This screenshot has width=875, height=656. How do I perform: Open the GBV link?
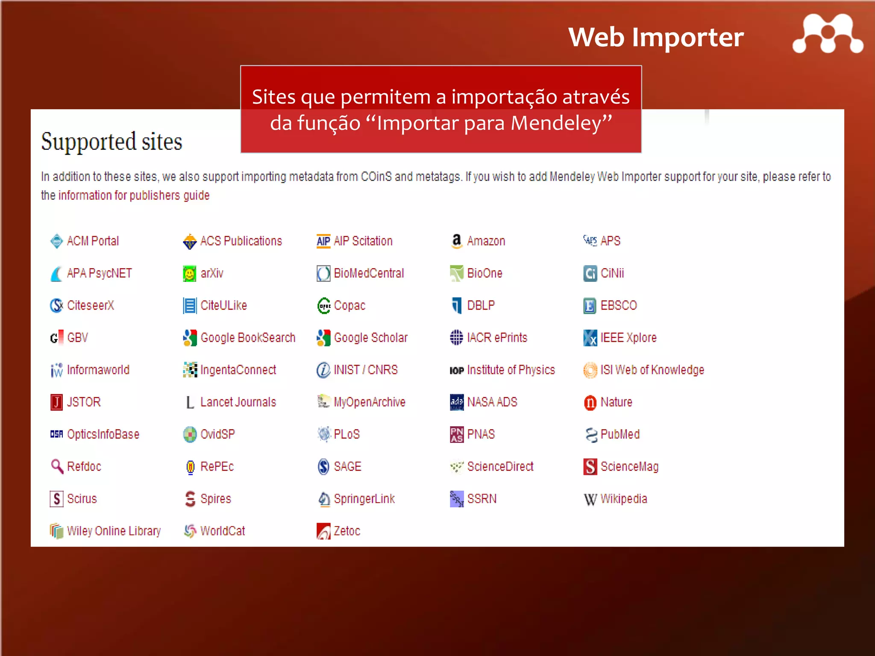[77, 338]
